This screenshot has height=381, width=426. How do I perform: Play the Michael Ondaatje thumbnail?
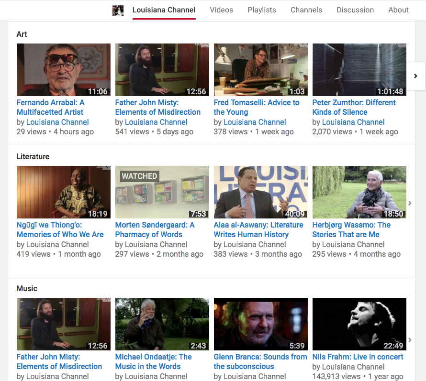162,324
